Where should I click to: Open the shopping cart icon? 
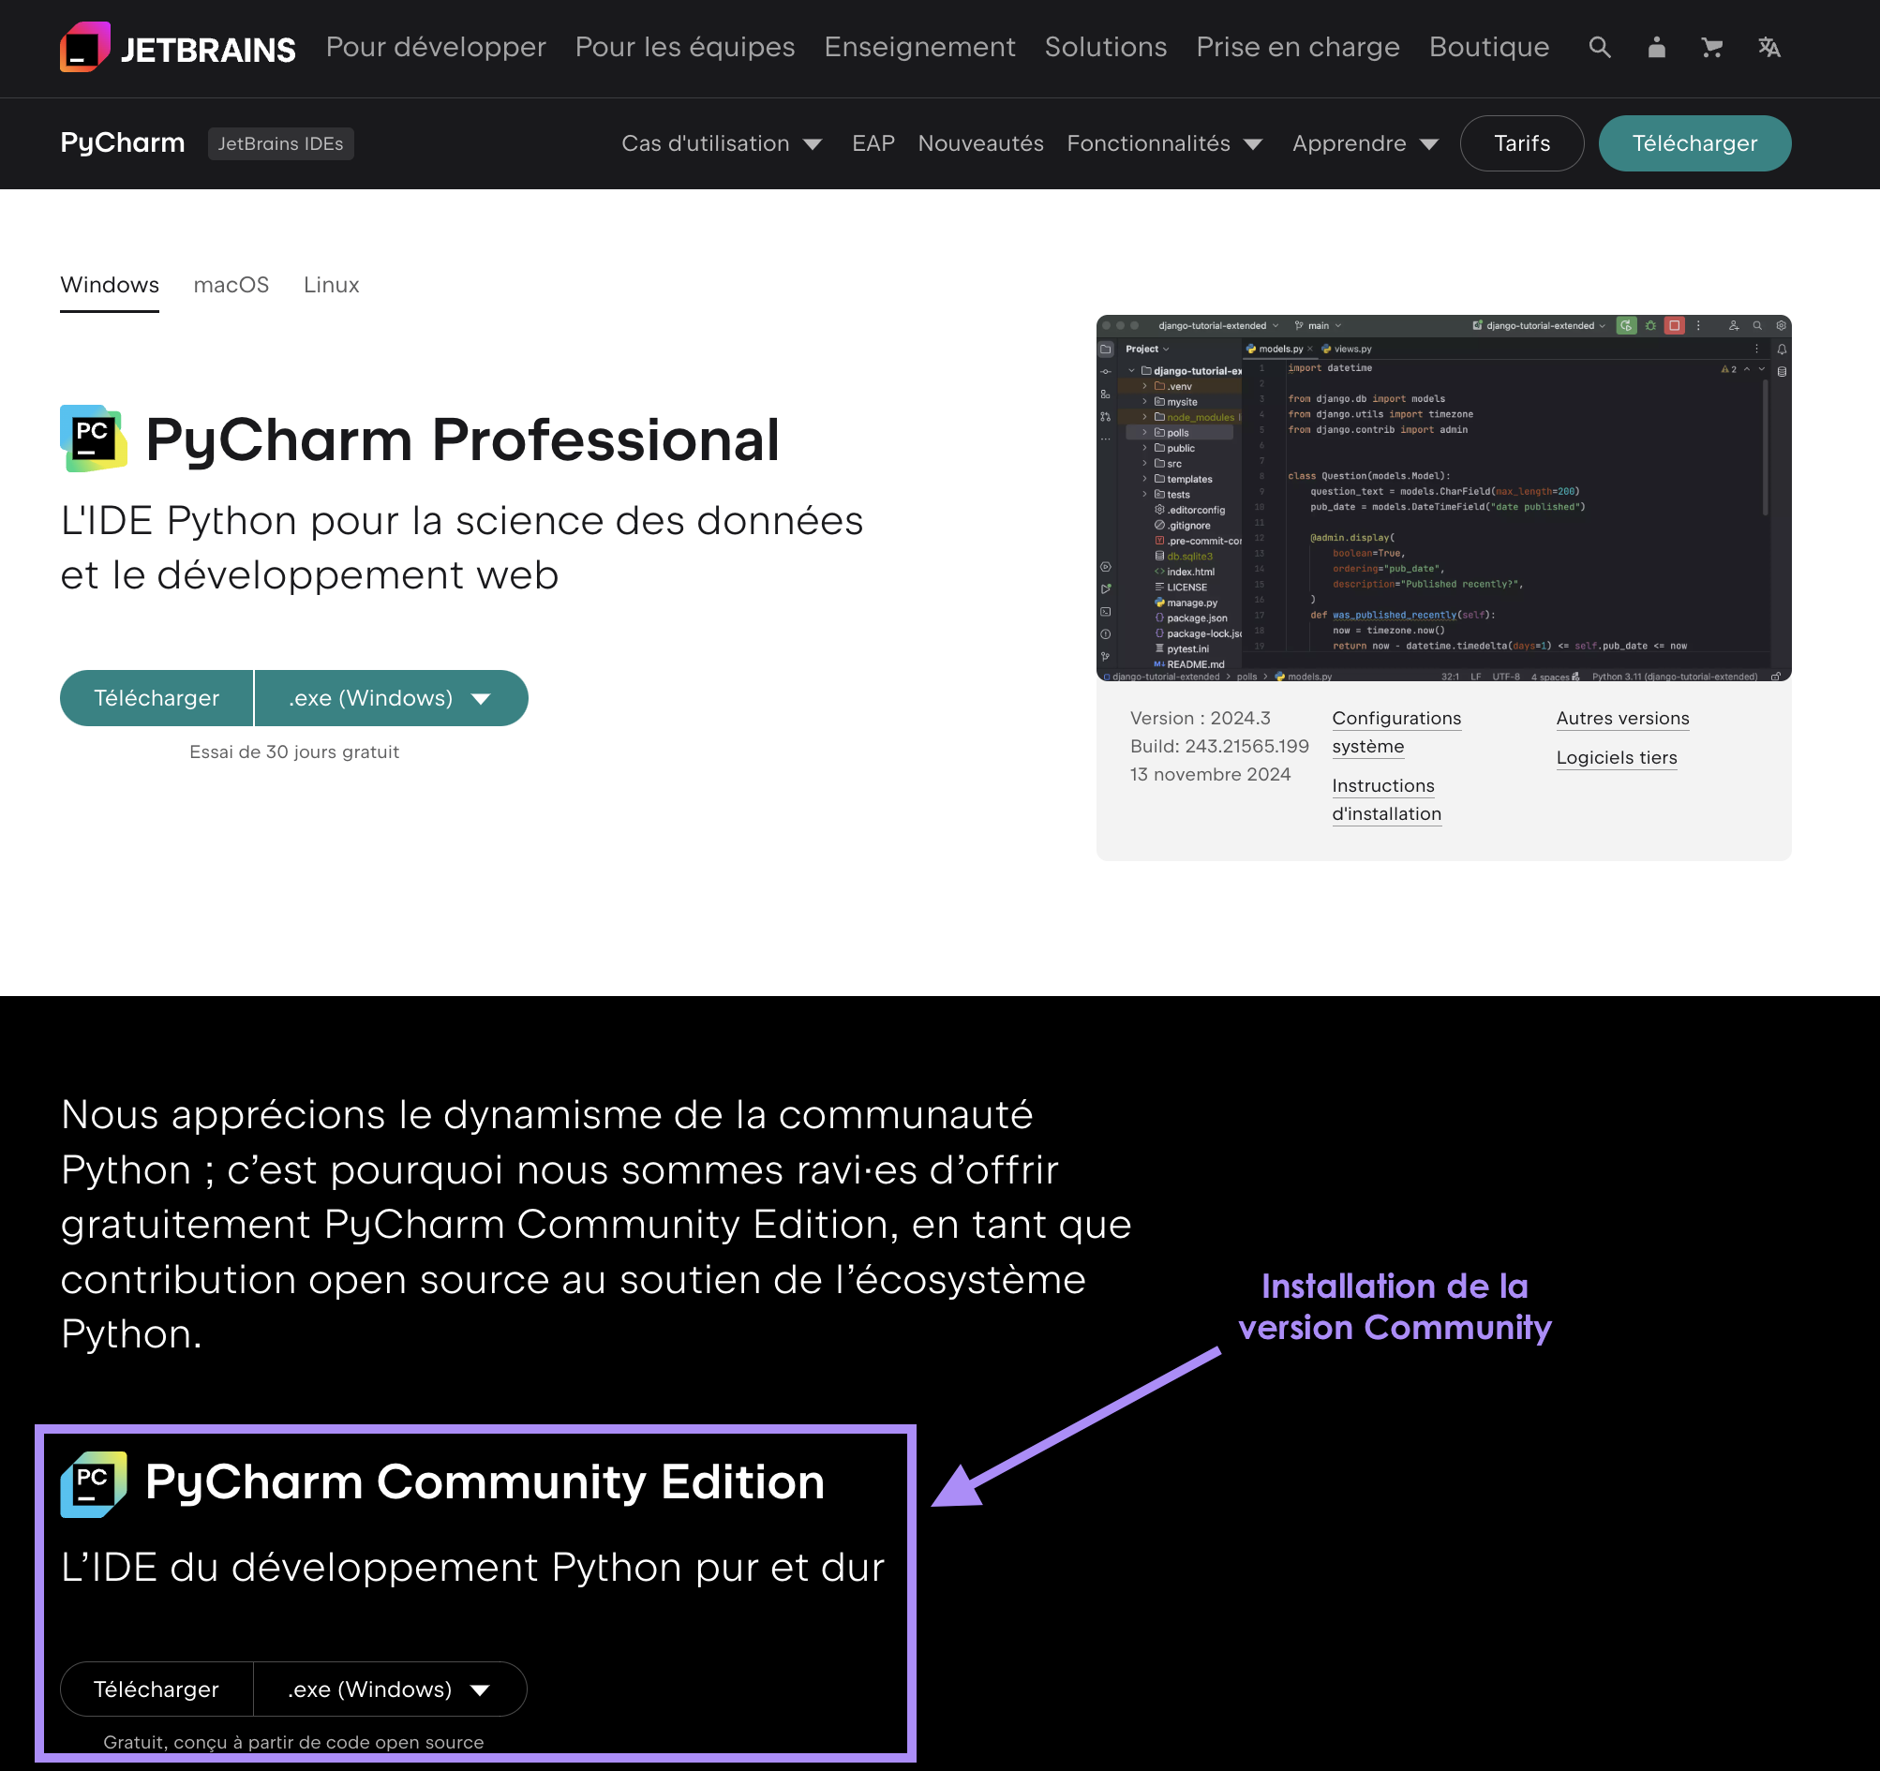(x=1712, y=47)
